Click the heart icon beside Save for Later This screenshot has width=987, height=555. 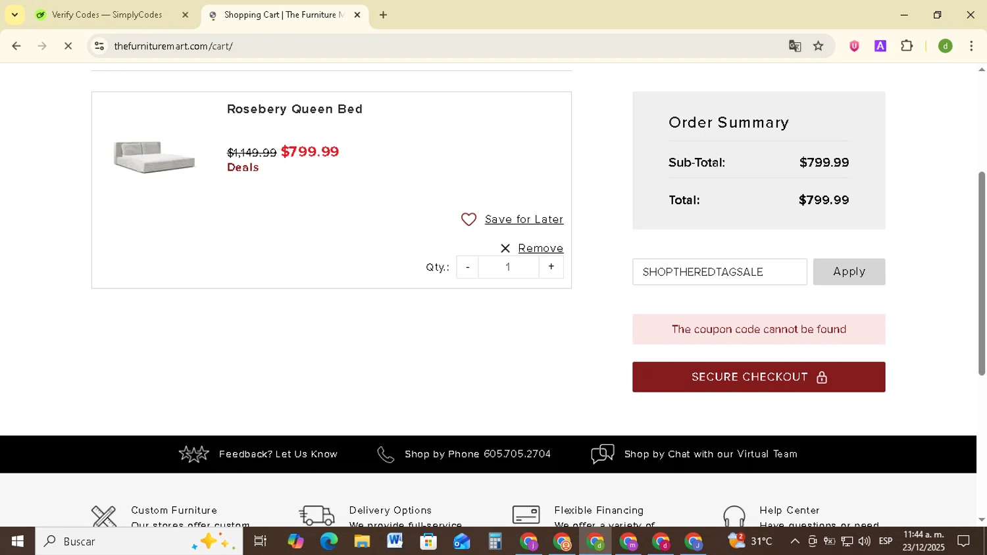point(468,219)
